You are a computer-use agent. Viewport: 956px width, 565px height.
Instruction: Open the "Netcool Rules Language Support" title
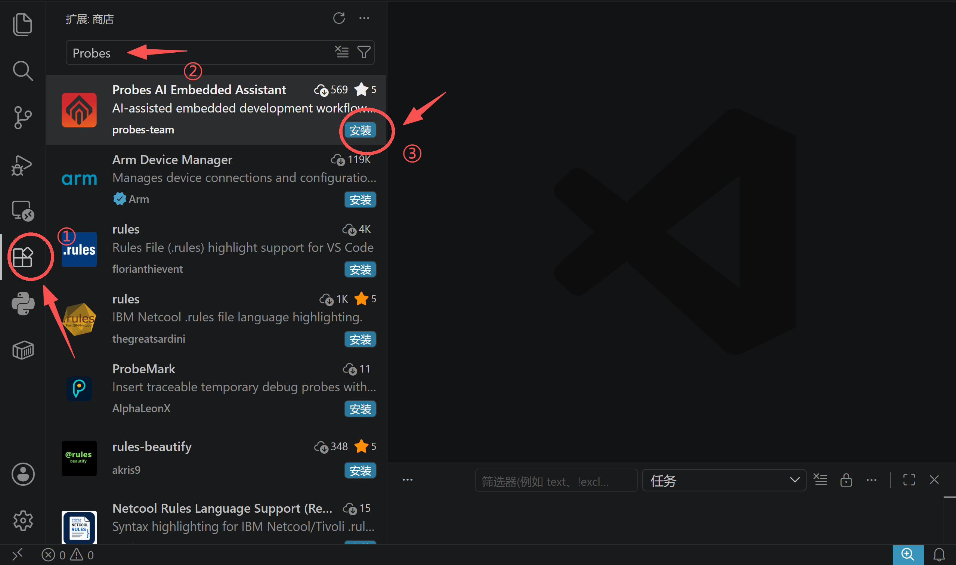click(x=222, y=508)
